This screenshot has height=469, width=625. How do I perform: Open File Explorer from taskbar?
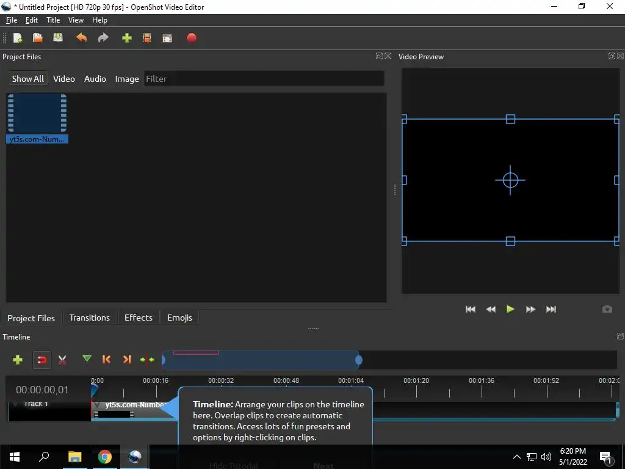[74, 457]
